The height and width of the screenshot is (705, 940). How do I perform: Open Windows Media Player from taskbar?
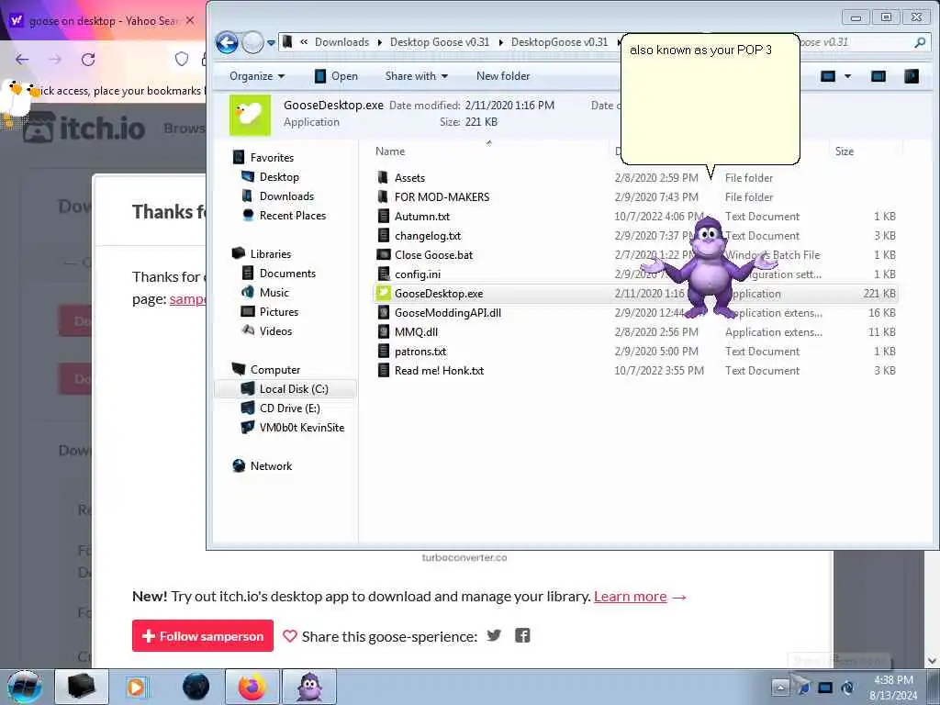point(137,687)
